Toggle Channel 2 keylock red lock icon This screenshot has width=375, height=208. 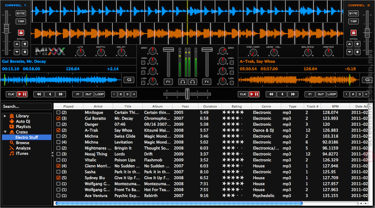pyautogui.click(x=353, y=32)
